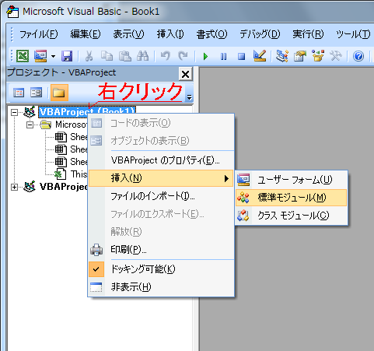Click the Cut scissors icon

click(89, 56)
